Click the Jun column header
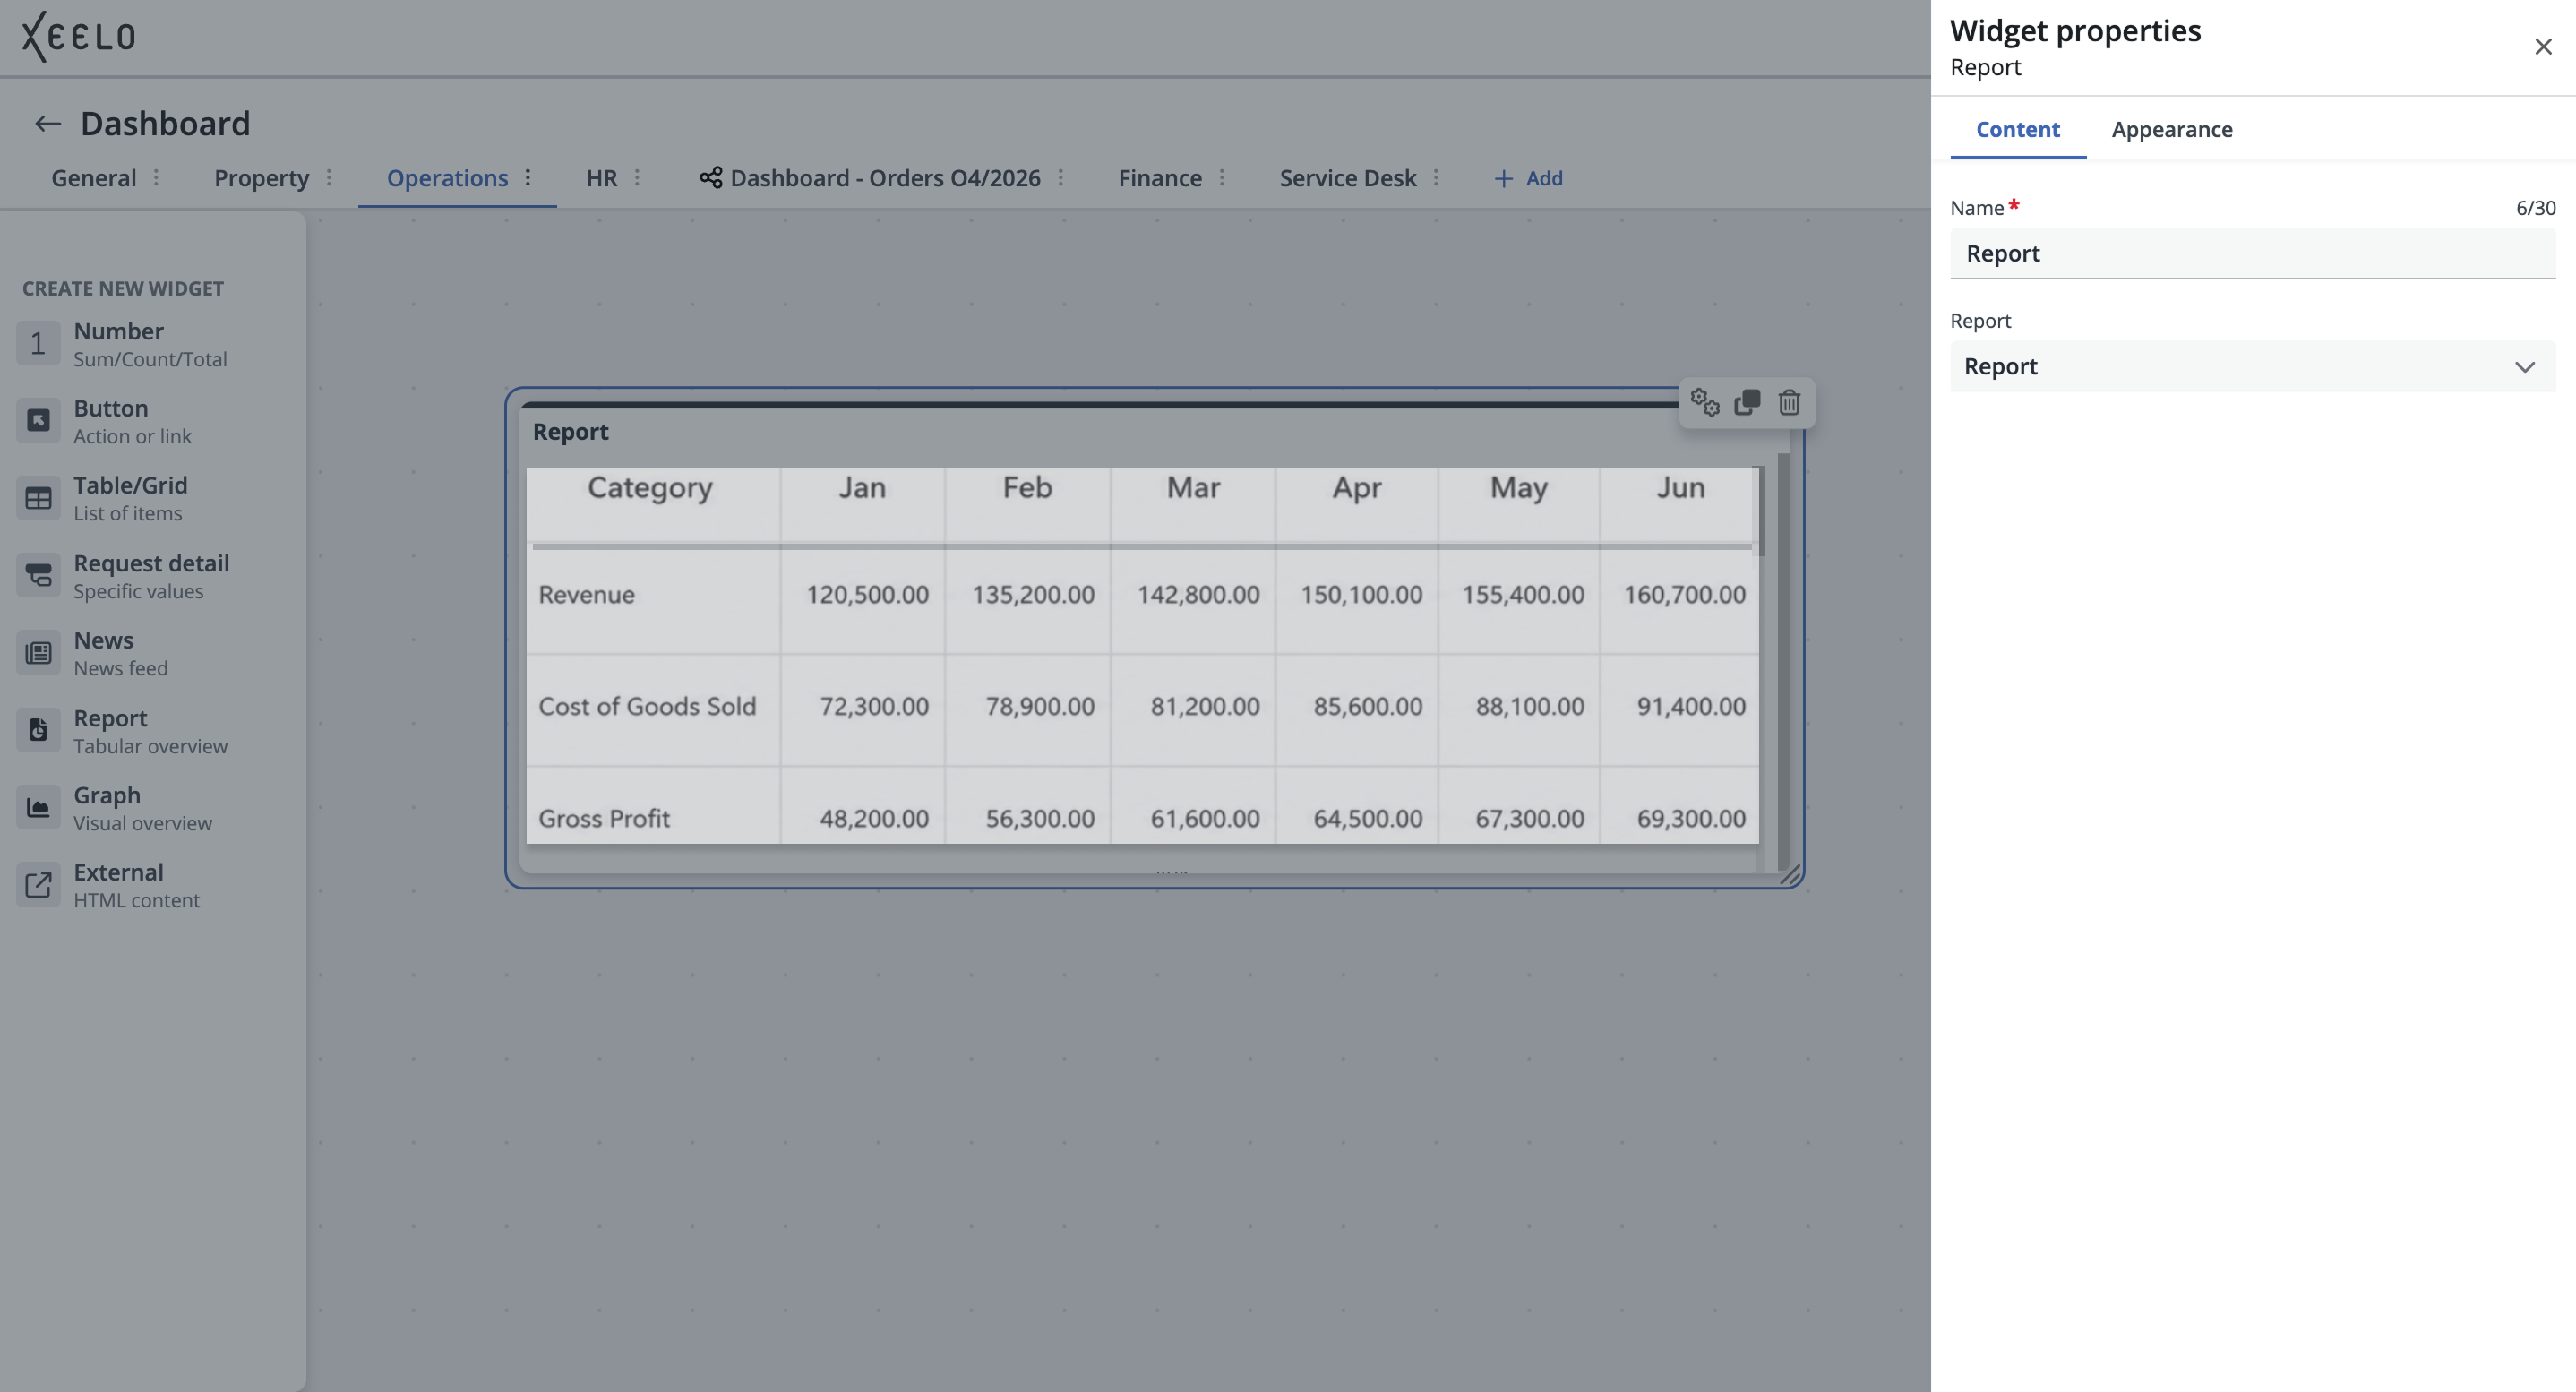The width and height of the screenshot is (2576, 1392). [x=1680, y=488]
